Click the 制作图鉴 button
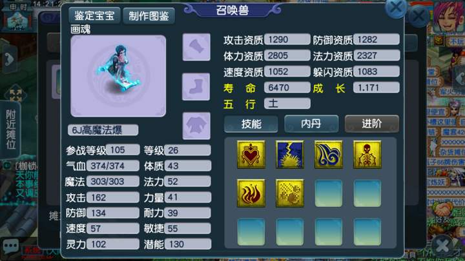This screenshot has width=465, height=261. point(149,15)
